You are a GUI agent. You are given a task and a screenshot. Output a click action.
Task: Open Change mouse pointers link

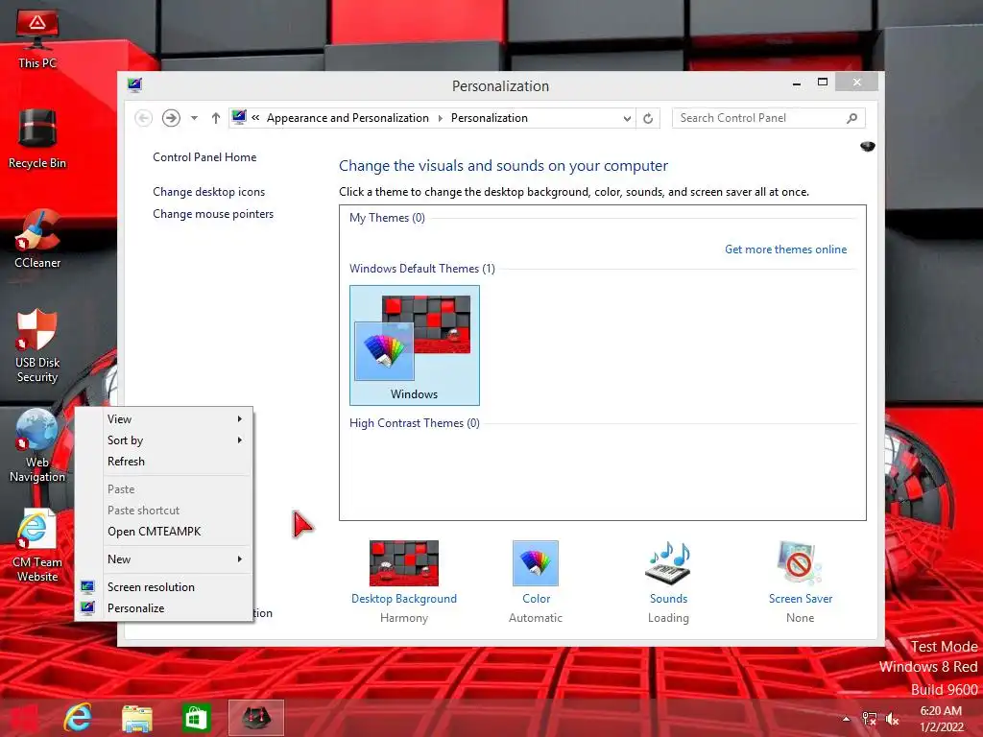click(213, 214)
